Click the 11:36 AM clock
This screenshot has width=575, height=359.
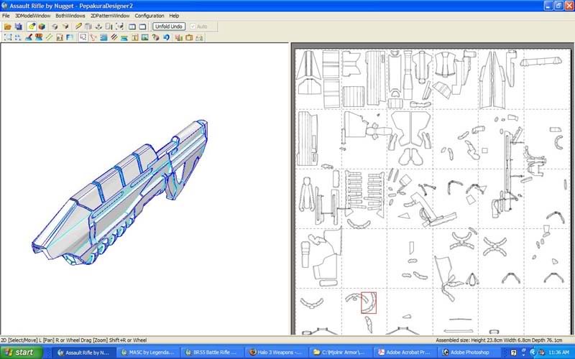click(x=558, y=353)
